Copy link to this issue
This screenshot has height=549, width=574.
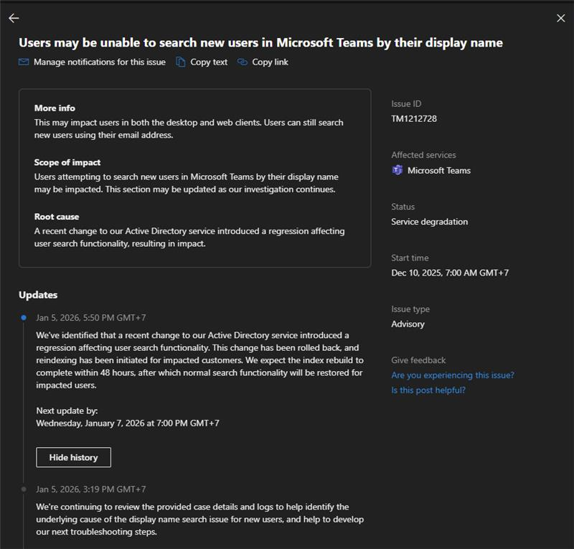(x=270, y=62)
